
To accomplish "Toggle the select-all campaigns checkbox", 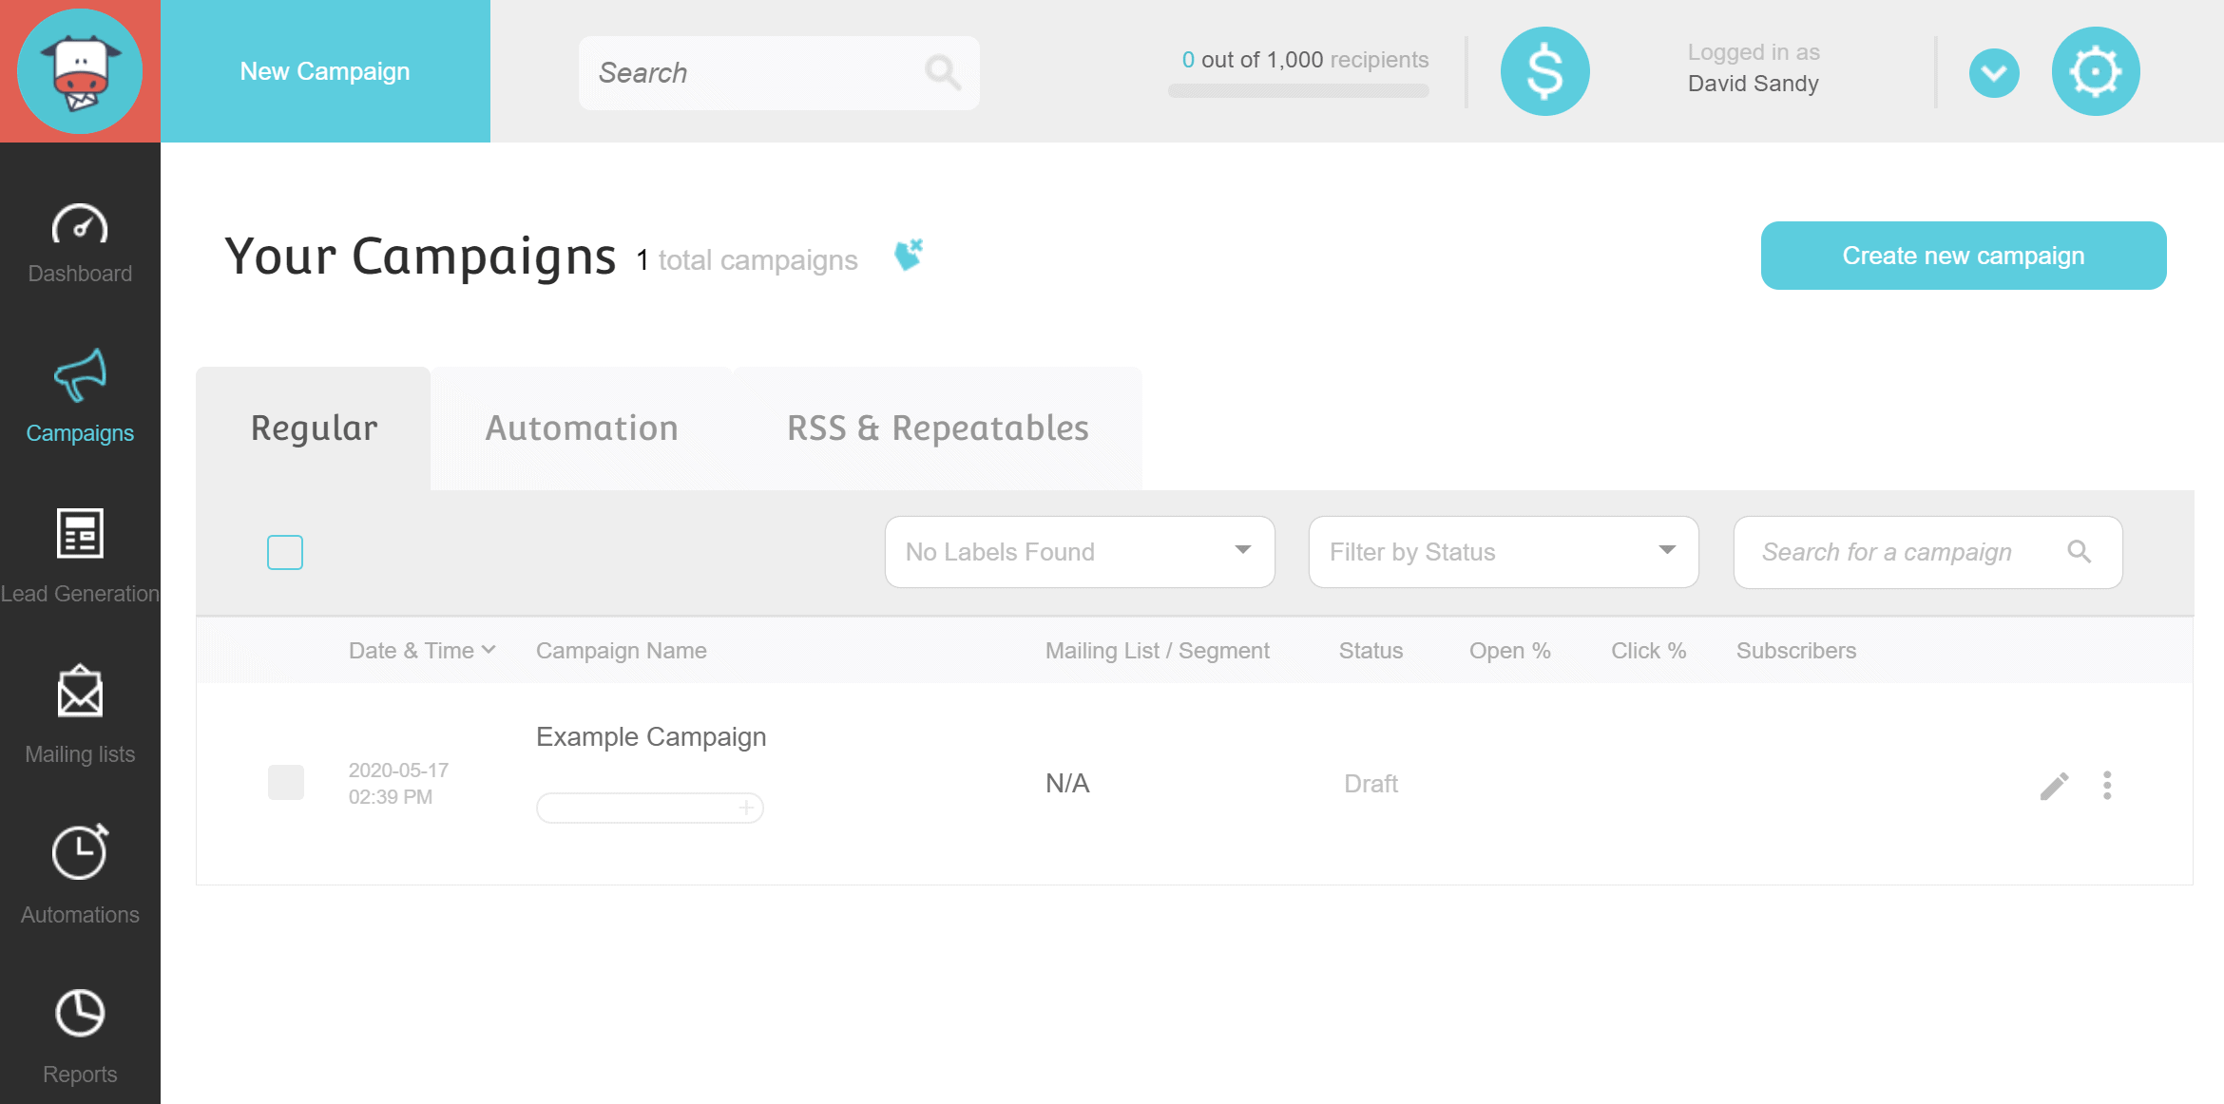I will click(x=285, y=552).
